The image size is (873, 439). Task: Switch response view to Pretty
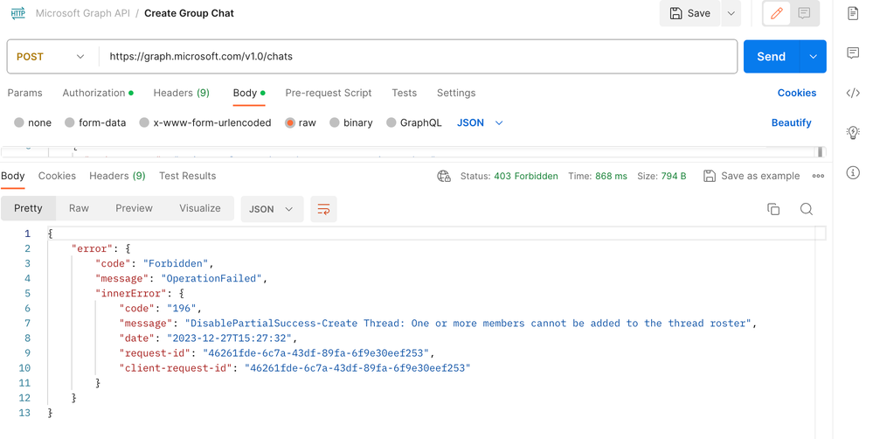pyautogui.click(x=28, y=208)
